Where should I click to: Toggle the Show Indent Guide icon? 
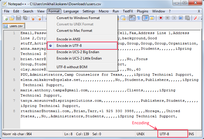(145, 18)
